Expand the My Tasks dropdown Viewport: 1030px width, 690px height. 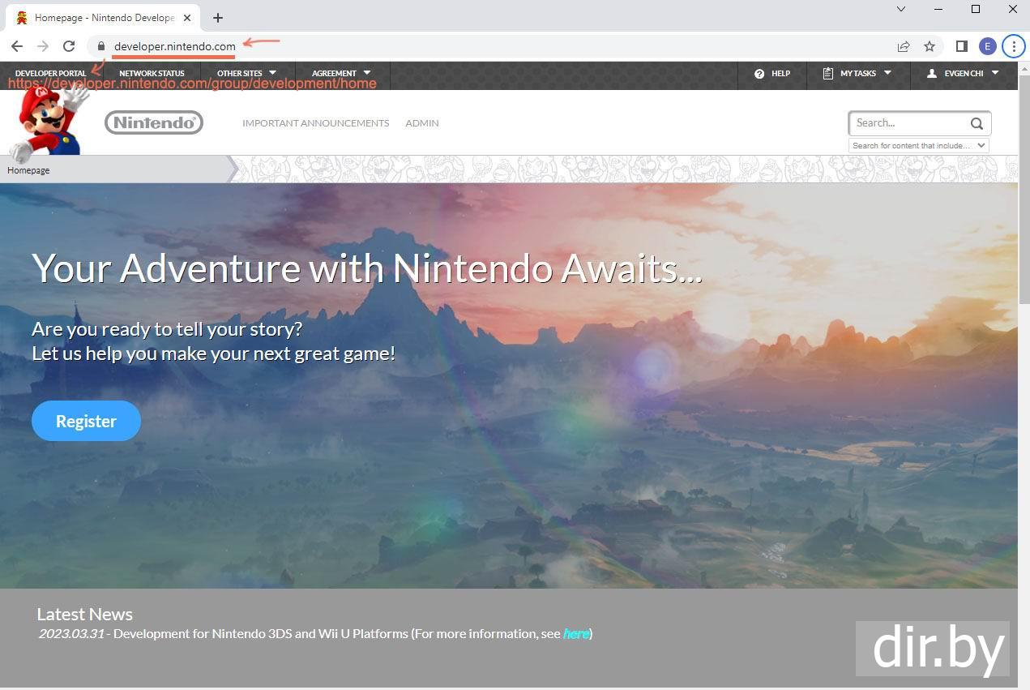857,74
